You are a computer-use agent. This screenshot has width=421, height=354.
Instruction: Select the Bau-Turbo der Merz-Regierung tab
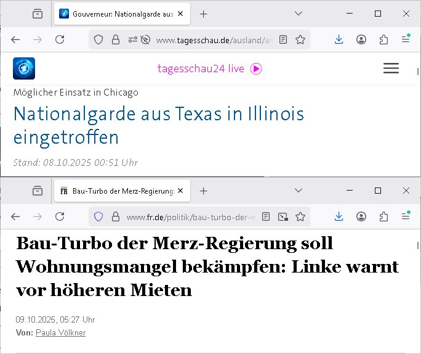122,191
